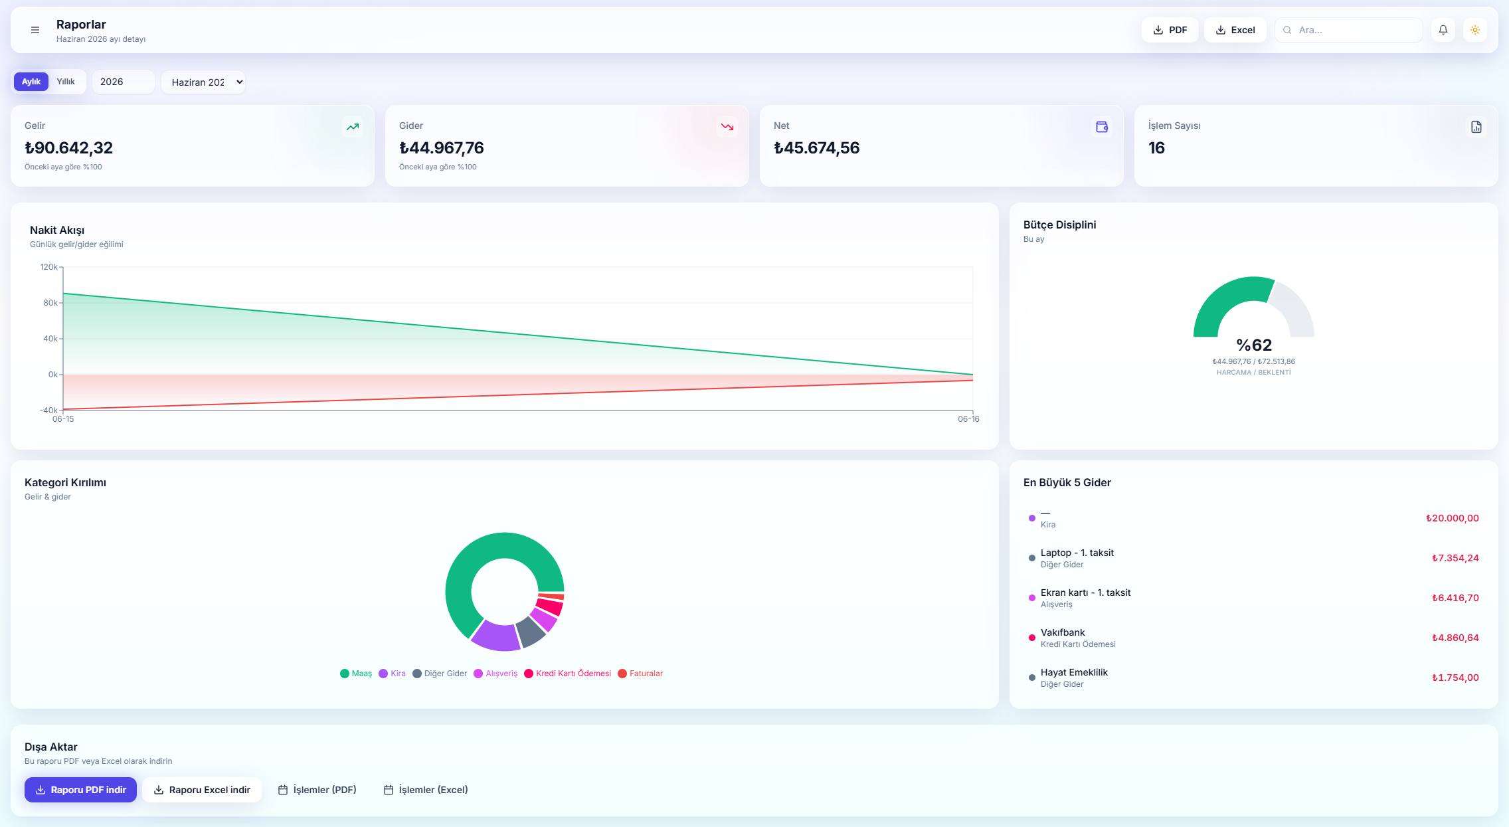Click the calendar icon beside İşlemler (Excel)
Viewport: 1509px width, 827px height.
point(389,790)
